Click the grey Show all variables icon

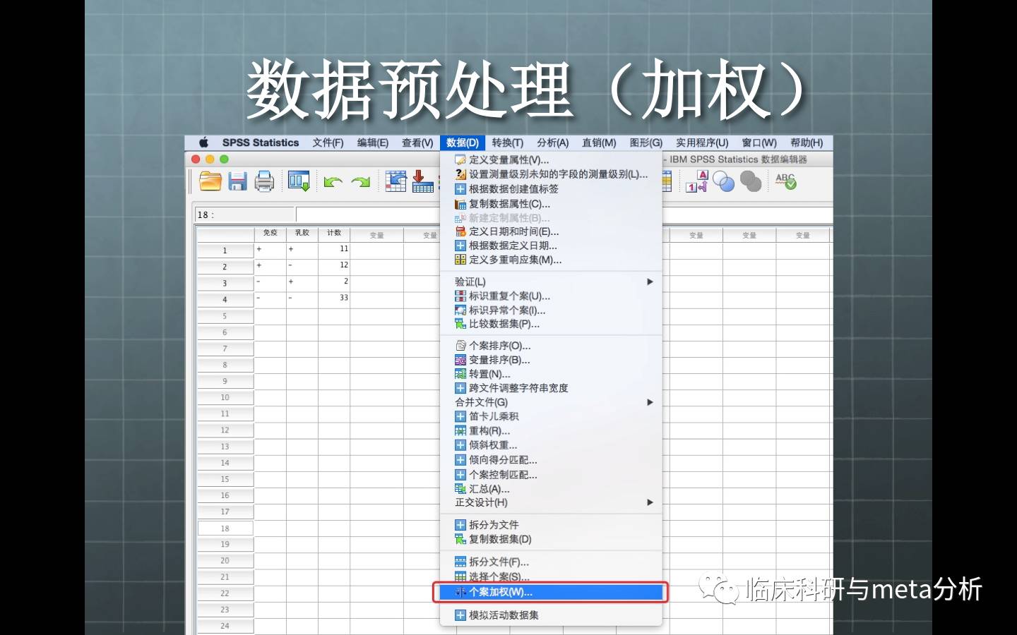click(751, 182)
